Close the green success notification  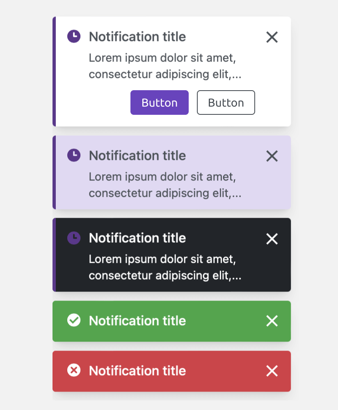point(272,321)
